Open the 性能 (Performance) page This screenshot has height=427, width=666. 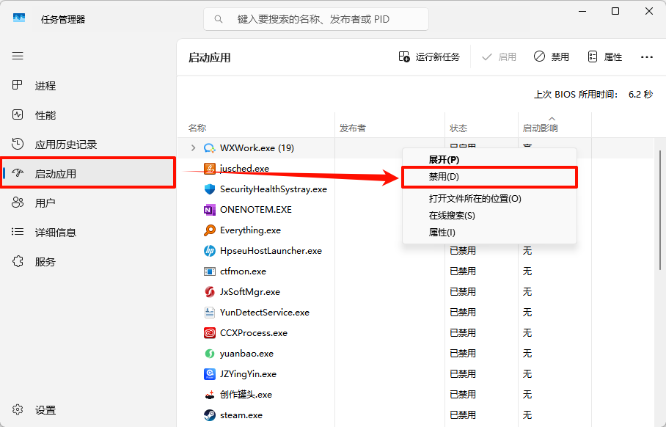[x=45, y=115]
